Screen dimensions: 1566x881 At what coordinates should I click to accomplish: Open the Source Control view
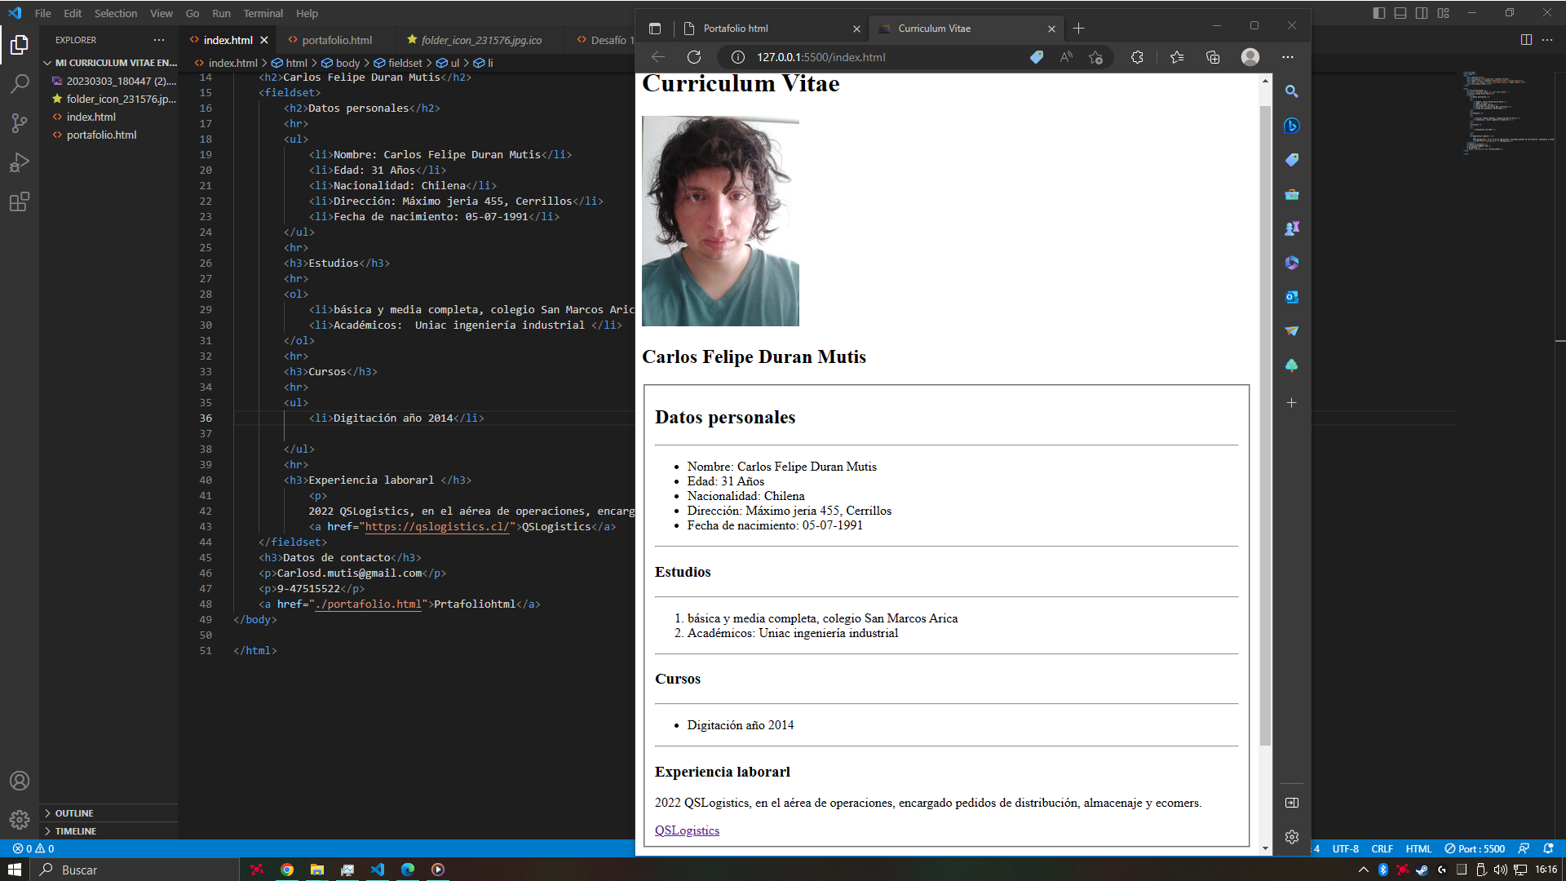coord(20,123)
